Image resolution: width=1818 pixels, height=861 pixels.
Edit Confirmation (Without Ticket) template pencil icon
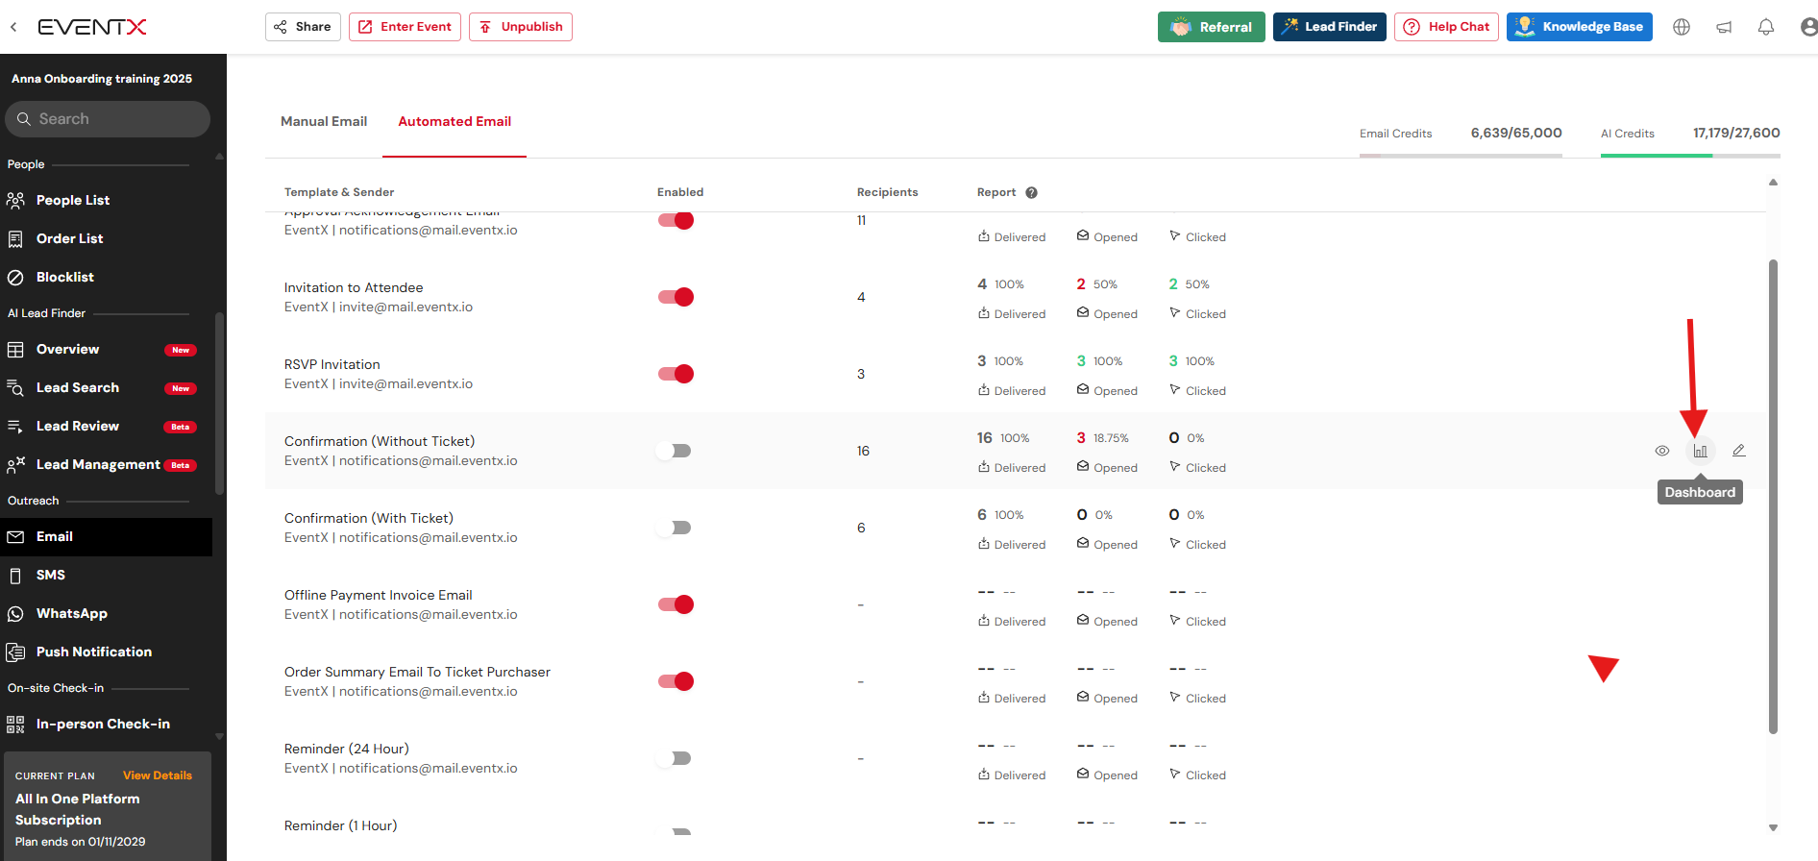pyautogui.click(x=1738, y=451)
